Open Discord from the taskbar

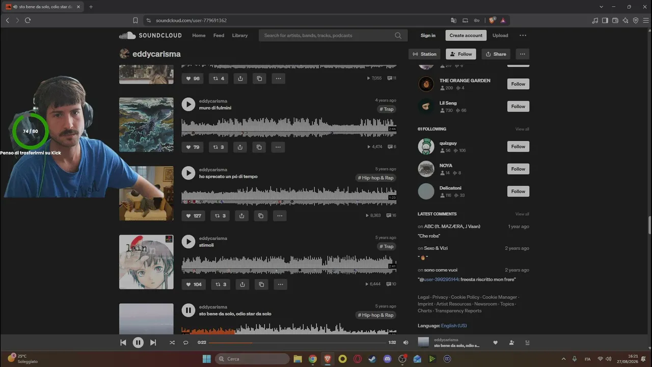pyautogui.click(x=388, y=359)
